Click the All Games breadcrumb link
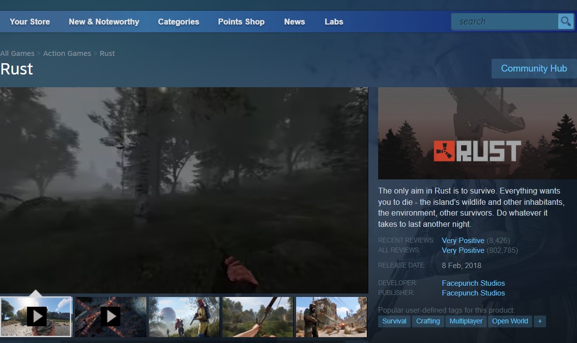The width and height of the screenshot is (577, 343). (x=17, y=53)
